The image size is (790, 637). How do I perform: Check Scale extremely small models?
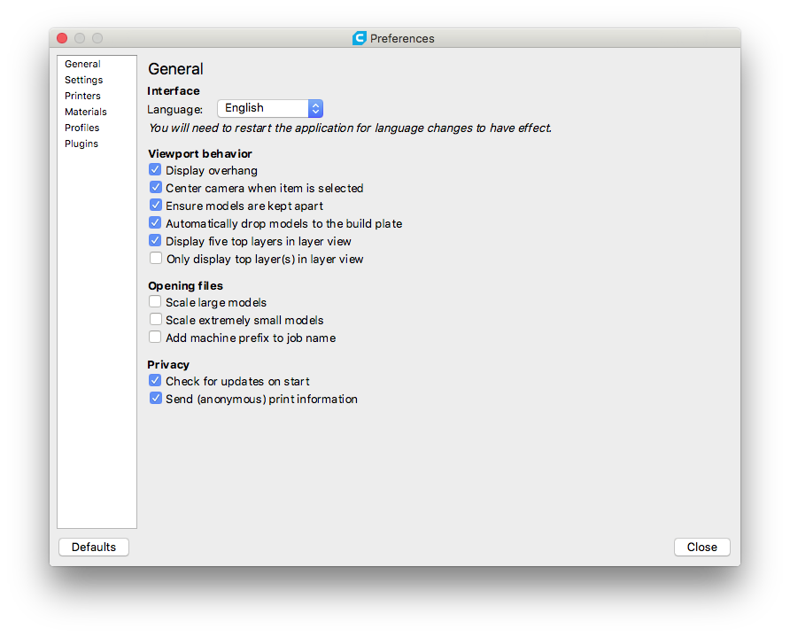pos(156,320)
